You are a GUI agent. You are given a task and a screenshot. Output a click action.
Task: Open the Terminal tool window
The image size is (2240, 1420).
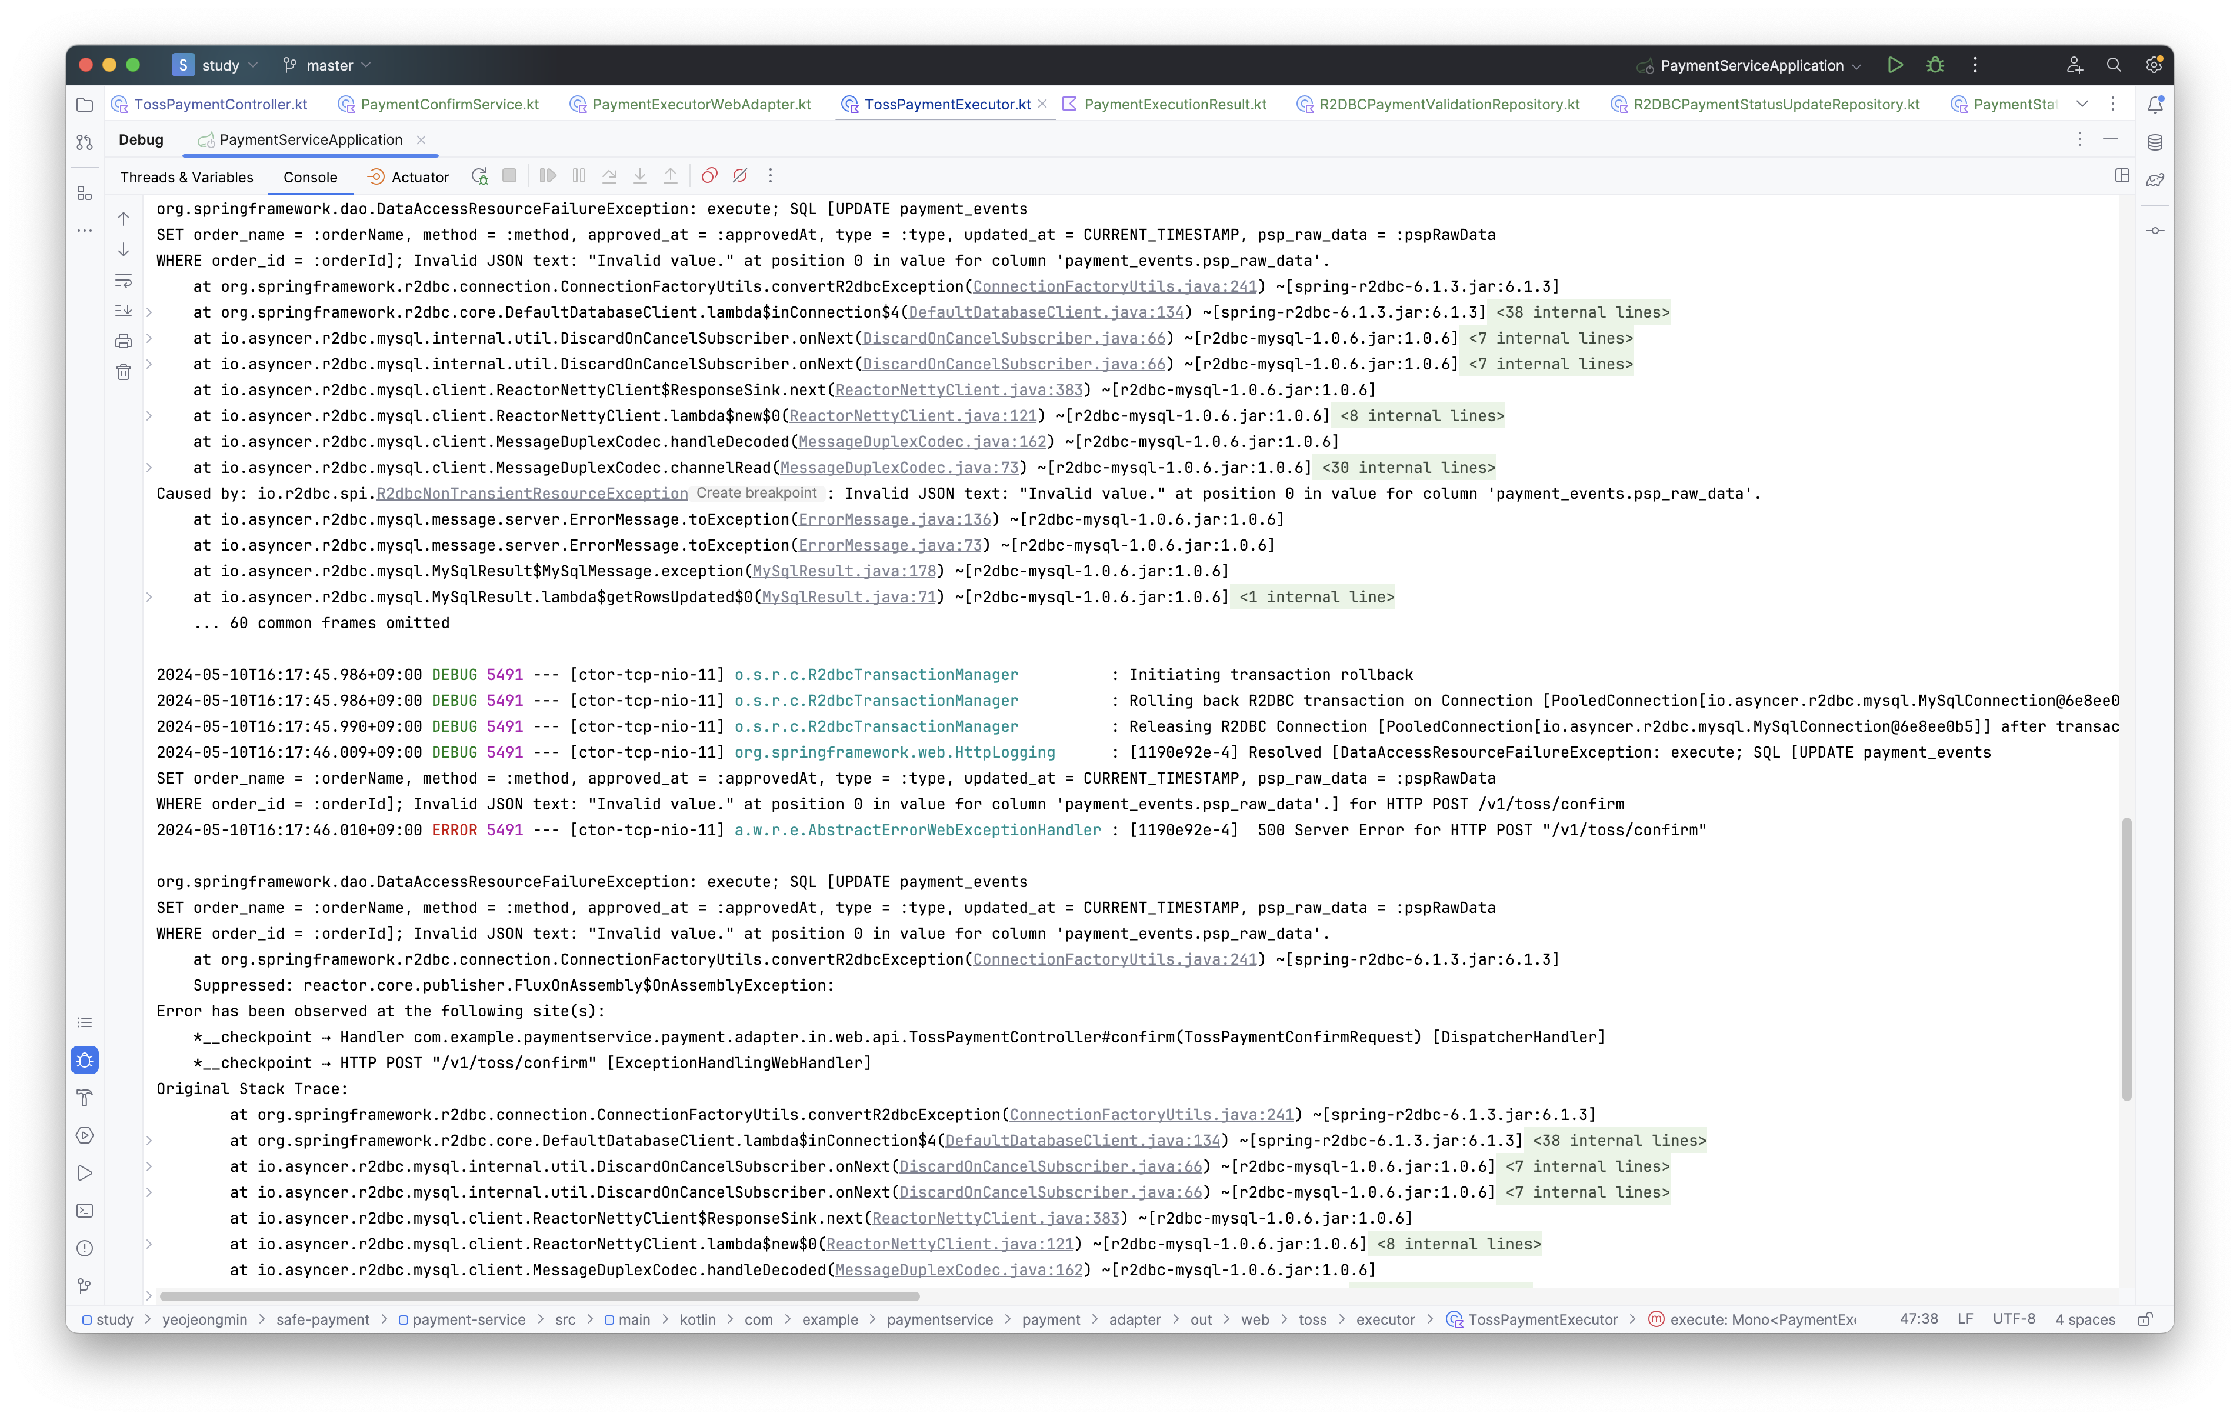point(85,1211)
